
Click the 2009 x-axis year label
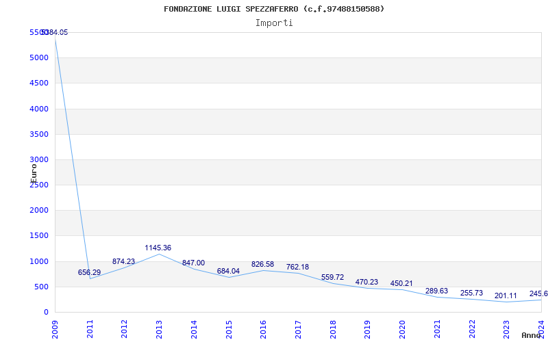pos(55,326)
